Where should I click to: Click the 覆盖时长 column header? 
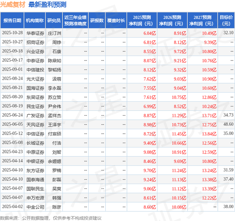pyautogui.click(x=116, y=20)
